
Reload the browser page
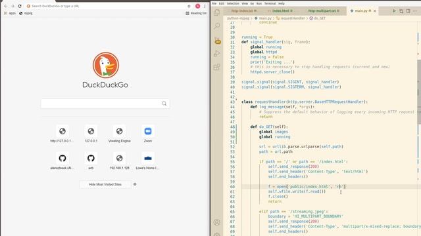click(x=20, y=6)
